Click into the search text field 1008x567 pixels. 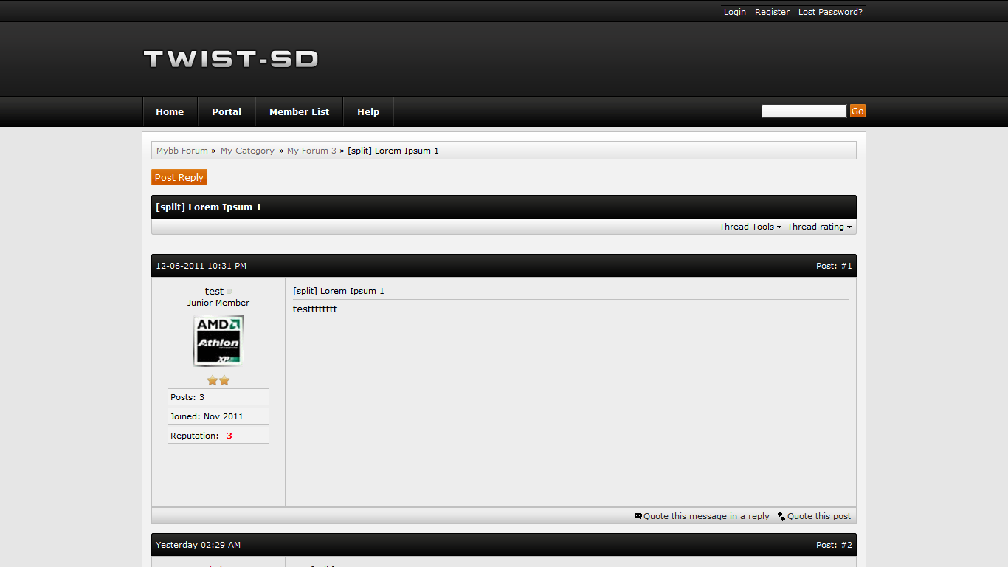[804, 111]
